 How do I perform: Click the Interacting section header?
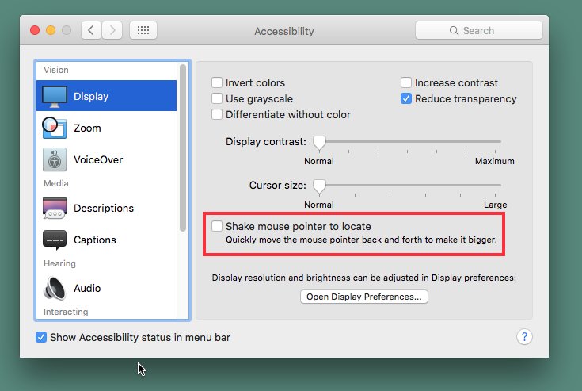coord(66,312)
